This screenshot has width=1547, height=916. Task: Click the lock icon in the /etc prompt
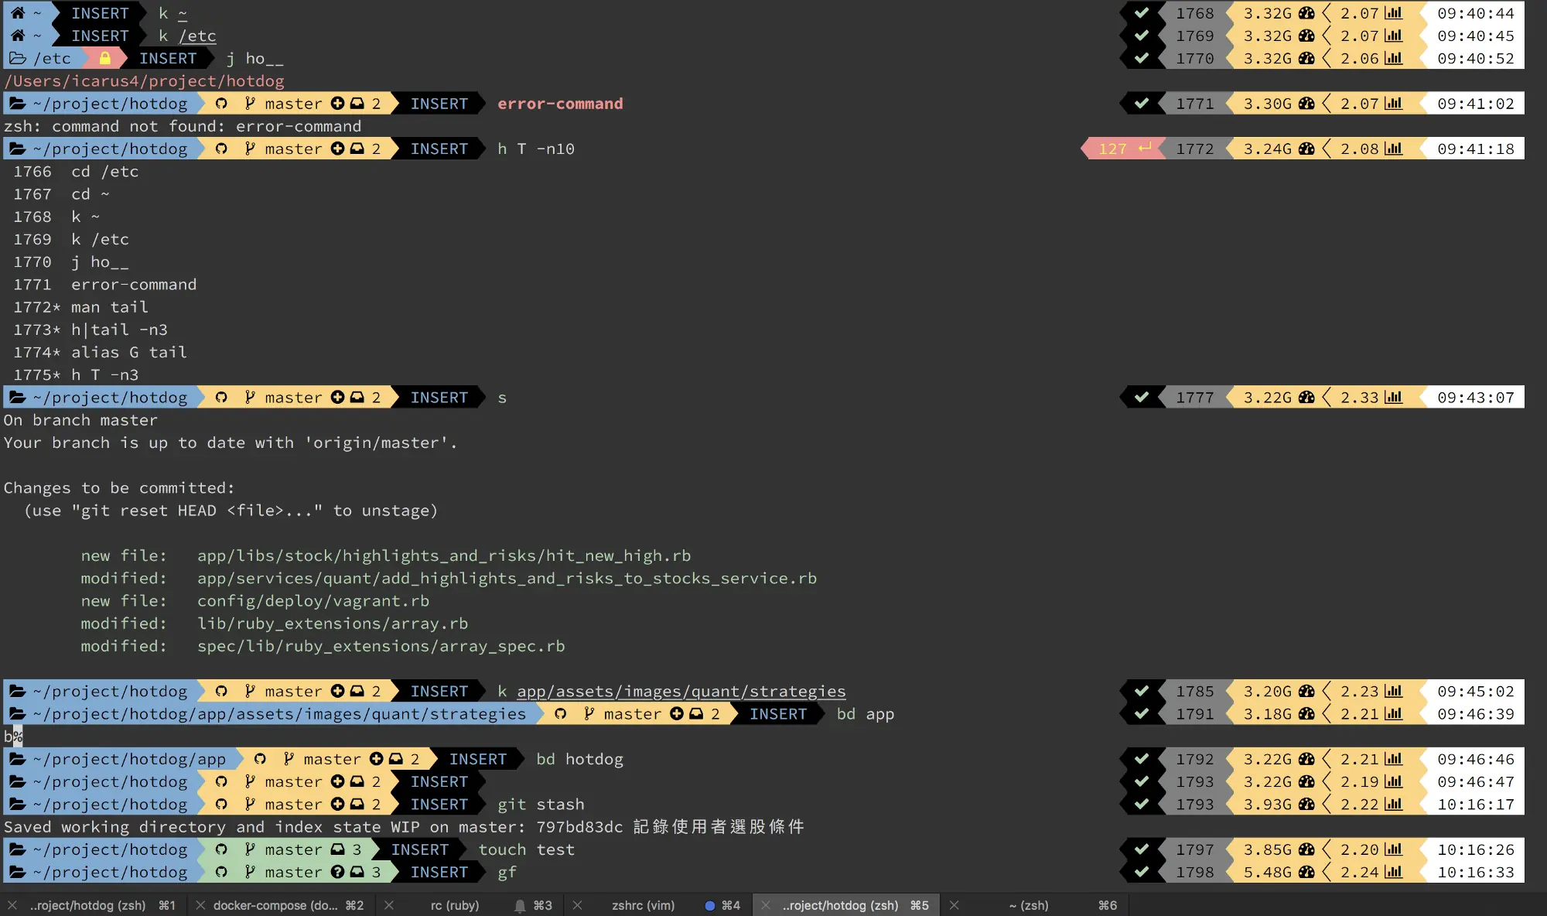tap(103, 58)
